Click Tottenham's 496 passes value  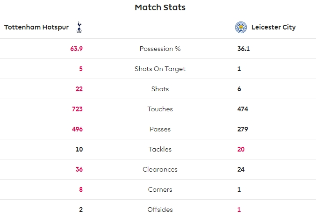click(x=77, y=129)
